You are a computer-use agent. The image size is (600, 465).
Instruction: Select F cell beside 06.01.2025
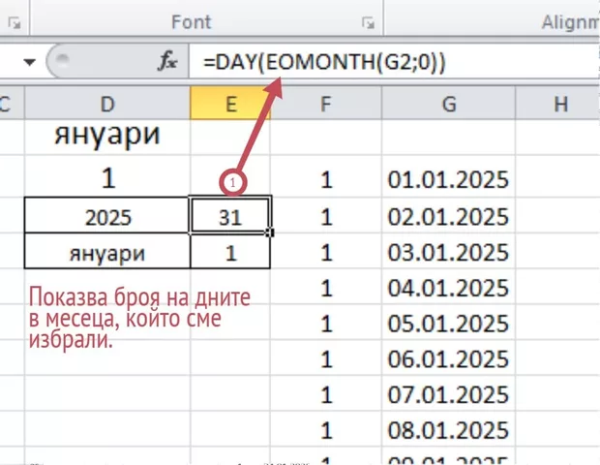[x=326, y=357]
